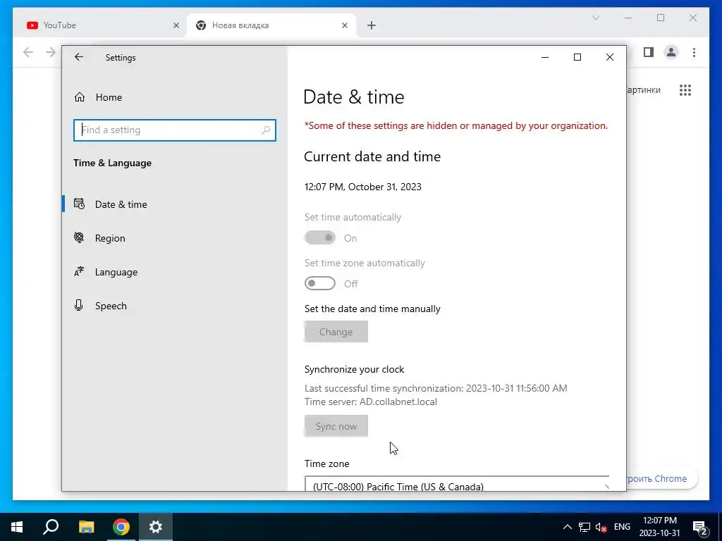The image size is (722, 541).
Task: Open the Google apps grid in Chrome
Action: 685,90
